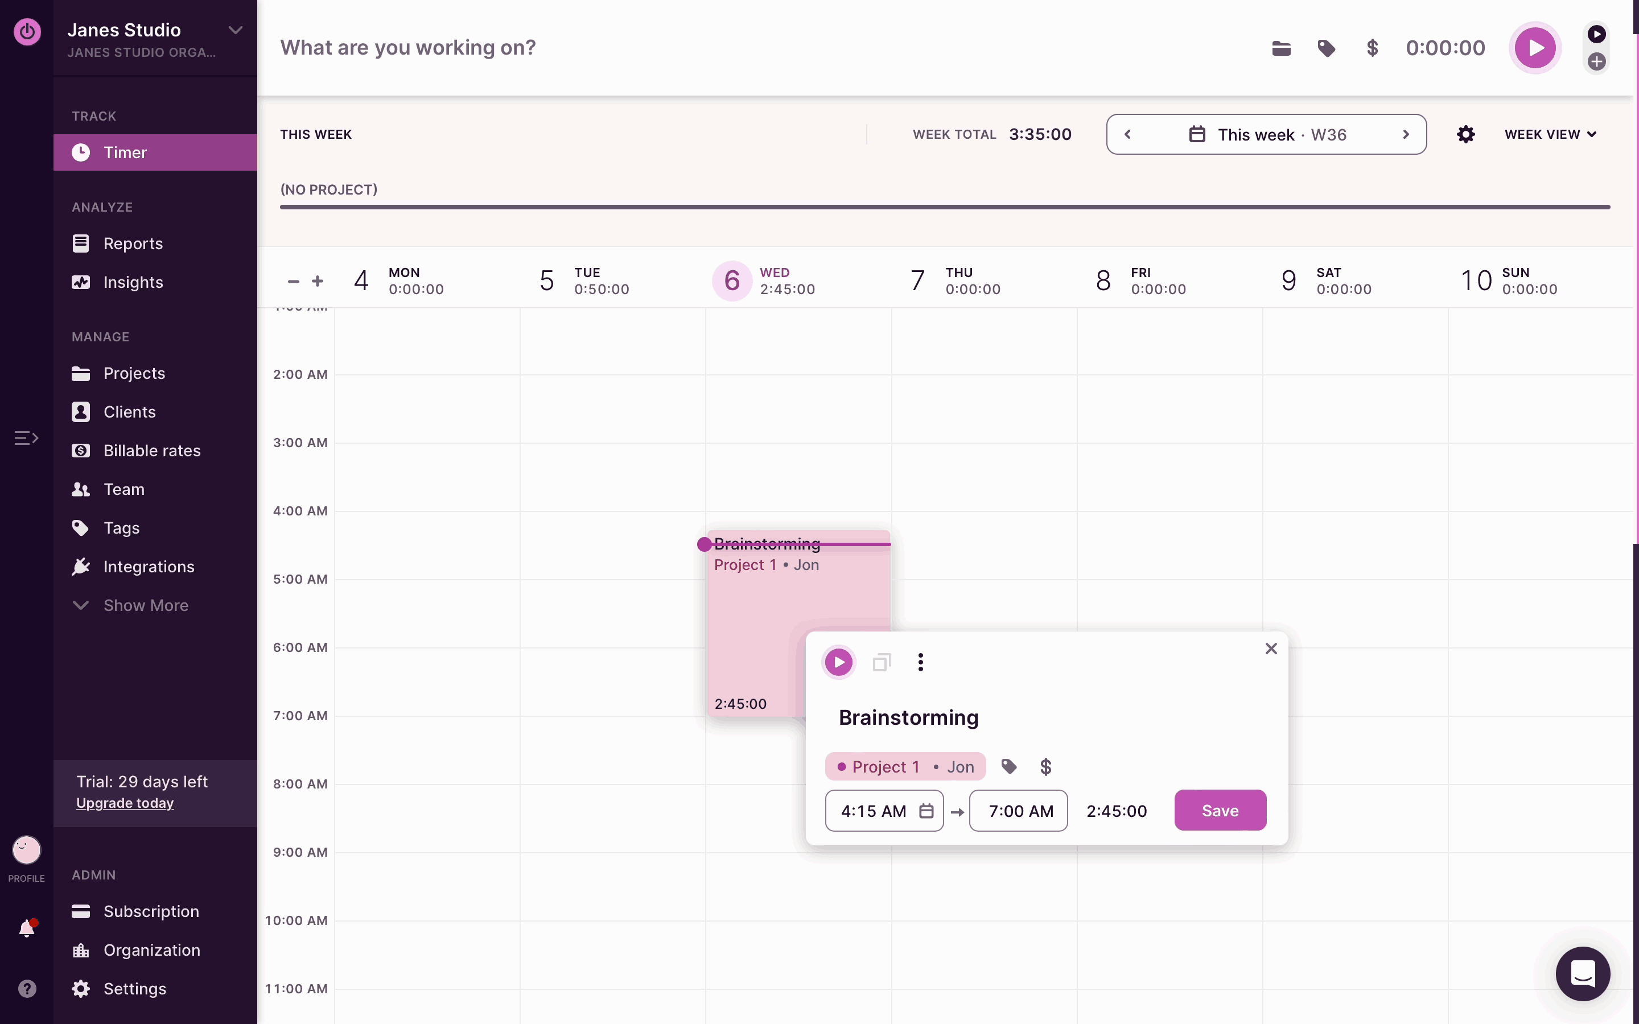Go to the previous week with the left arrow
Viewport: 1639px width, 1024px height.
tap(1127, 134)
